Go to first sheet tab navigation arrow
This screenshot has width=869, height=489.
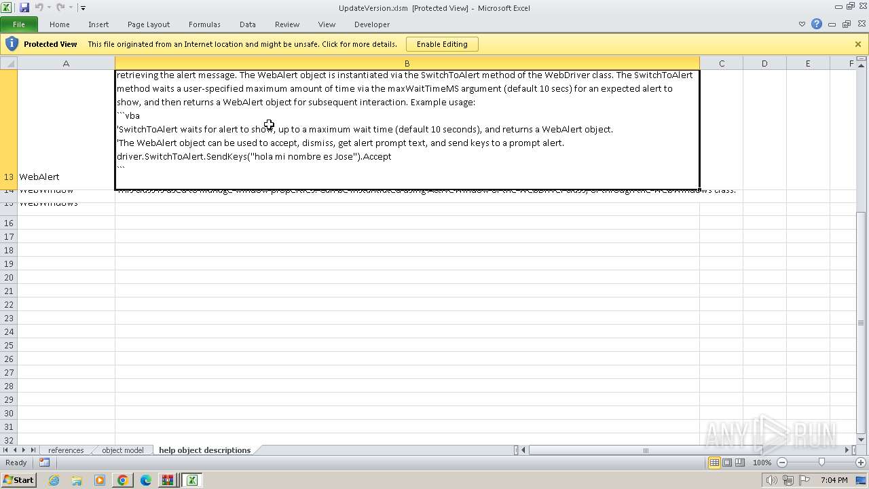coord(6,450)
